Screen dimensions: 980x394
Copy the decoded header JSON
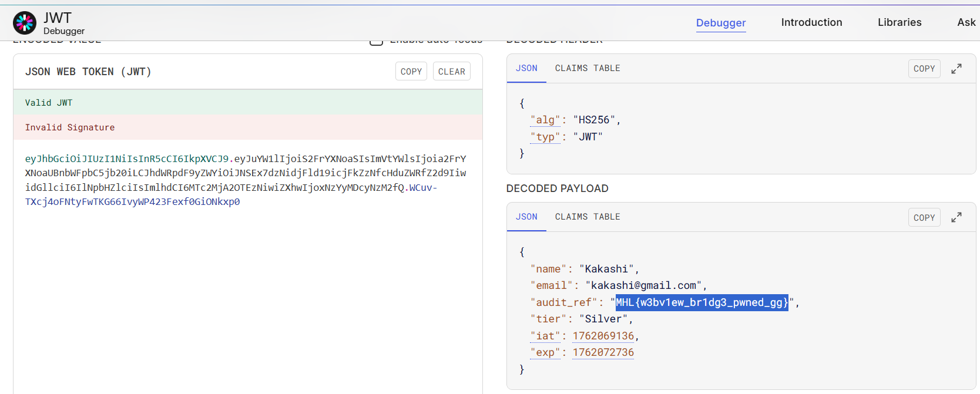tap(924, 69)
